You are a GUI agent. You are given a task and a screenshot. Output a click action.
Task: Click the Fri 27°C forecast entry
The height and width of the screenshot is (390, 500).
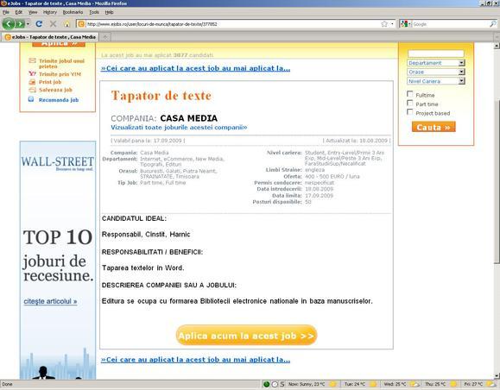click(x=479, y=384)
